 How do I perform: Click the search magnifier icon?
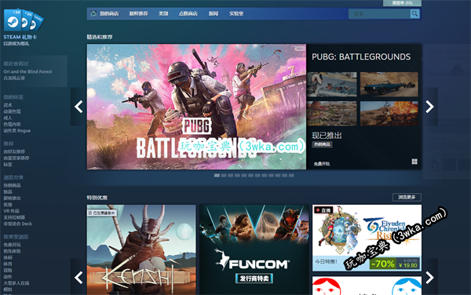(414, 13)
